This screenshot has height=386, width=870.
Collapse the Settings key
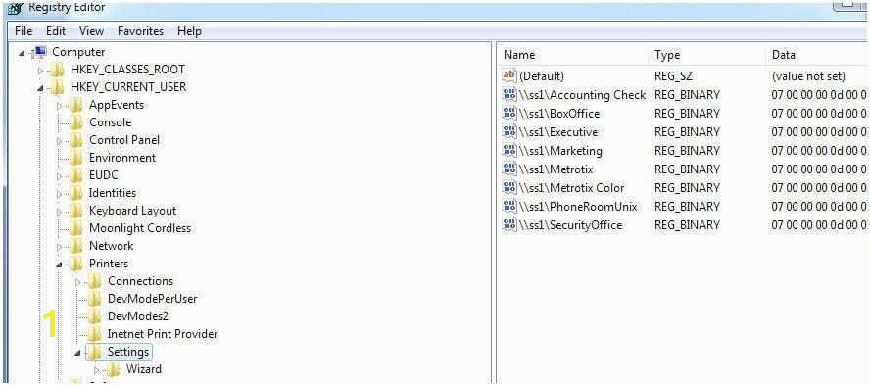point(77,353)
